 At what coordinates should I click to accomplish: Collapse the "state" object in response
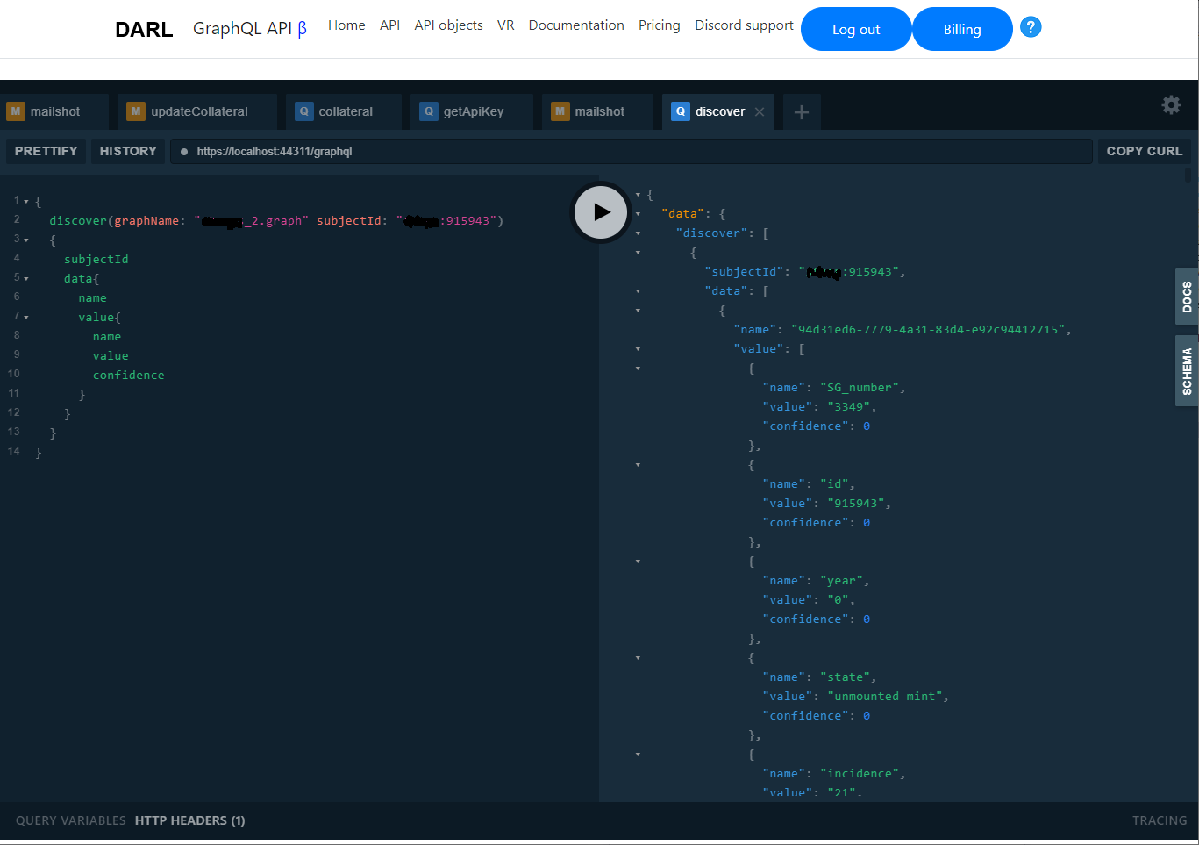(x=638, y=658)
